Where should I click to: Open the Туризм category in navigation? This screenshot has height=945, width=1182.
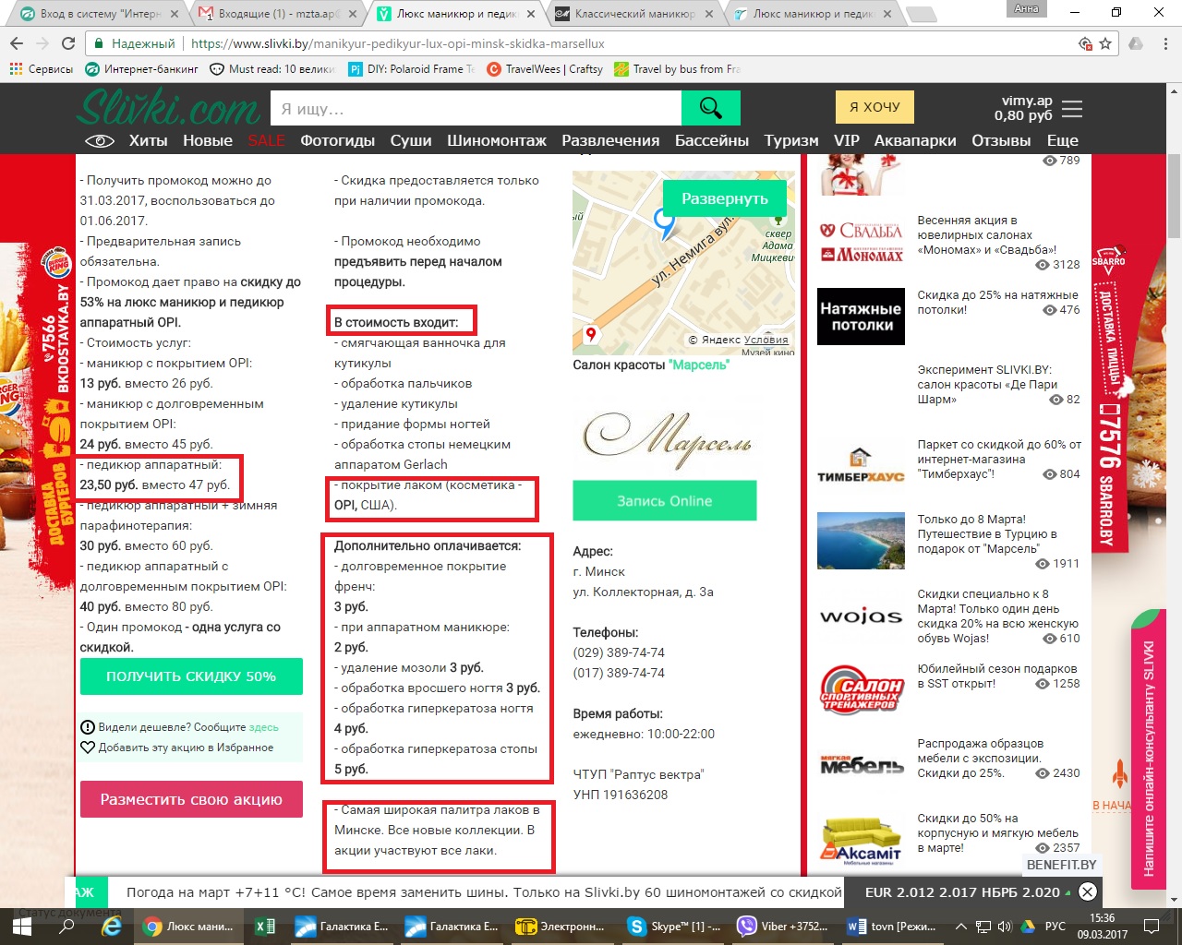[x=790, y=140]
